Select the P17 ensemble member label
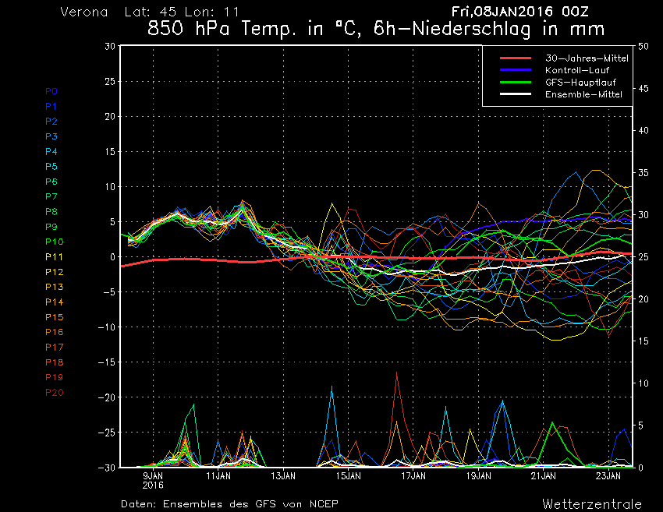 [54, 347]
